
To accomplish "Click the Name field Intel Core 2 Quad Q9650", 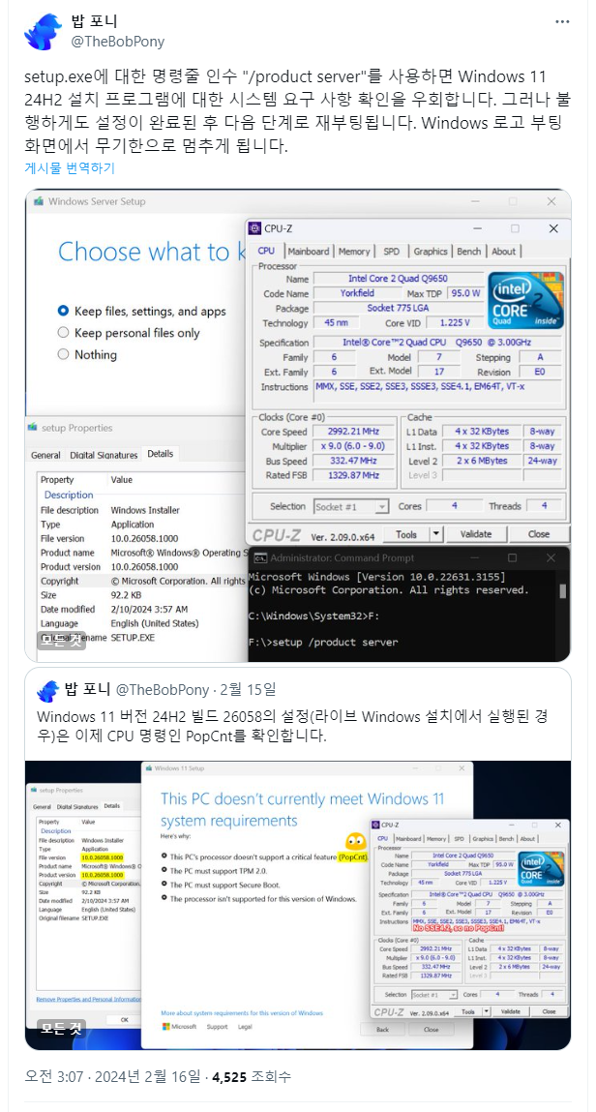I will coord(399,278).
